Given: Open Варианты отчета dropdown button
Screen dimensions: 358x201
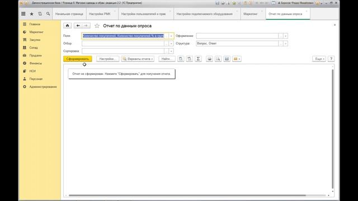Looking at the screenshot, I should coord(138,59).
